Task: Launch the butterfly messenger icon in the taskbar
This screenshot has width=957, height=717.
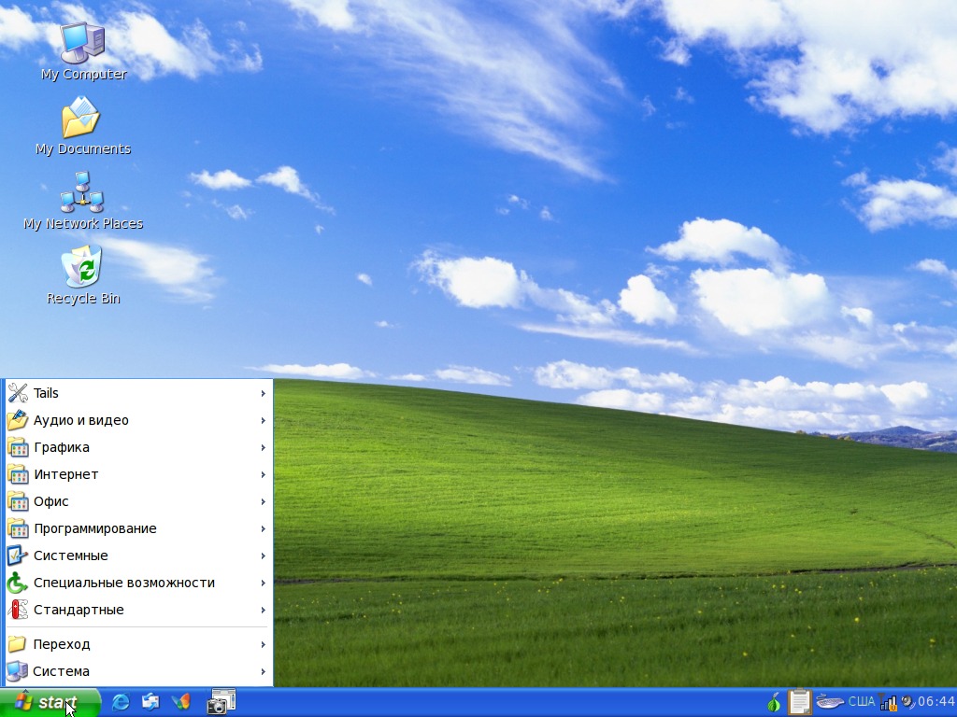Action: (x=180, y=702)
